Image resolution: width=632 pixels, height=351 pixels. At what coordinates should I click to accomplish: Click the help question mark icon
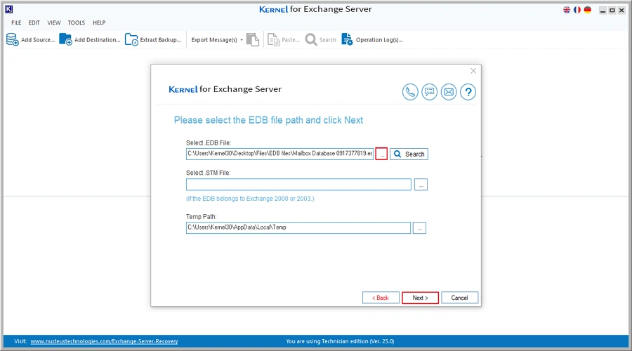point(468,92)
